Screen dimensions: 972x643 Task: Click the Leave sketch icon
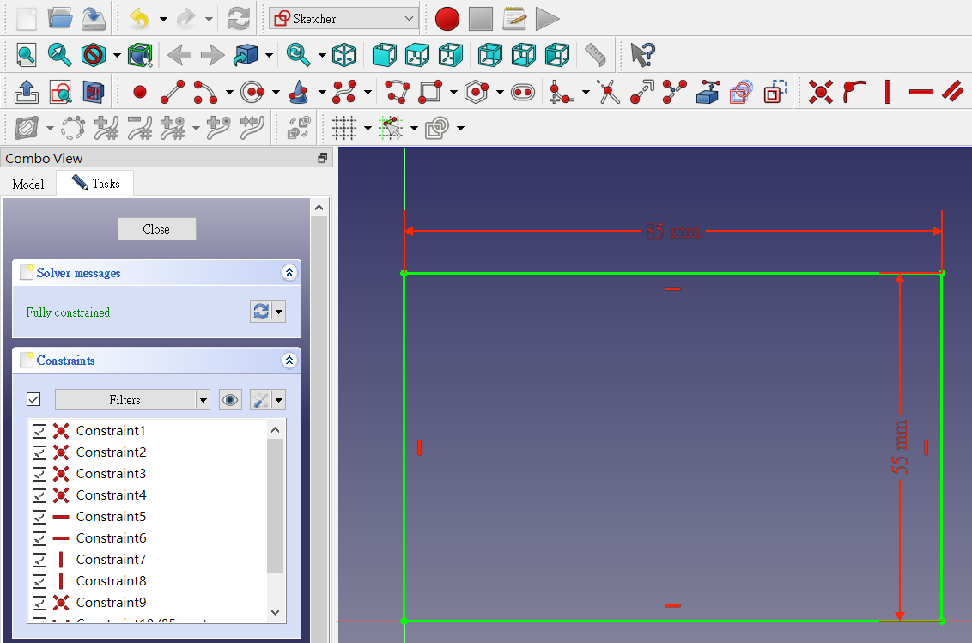pos(26,93)
